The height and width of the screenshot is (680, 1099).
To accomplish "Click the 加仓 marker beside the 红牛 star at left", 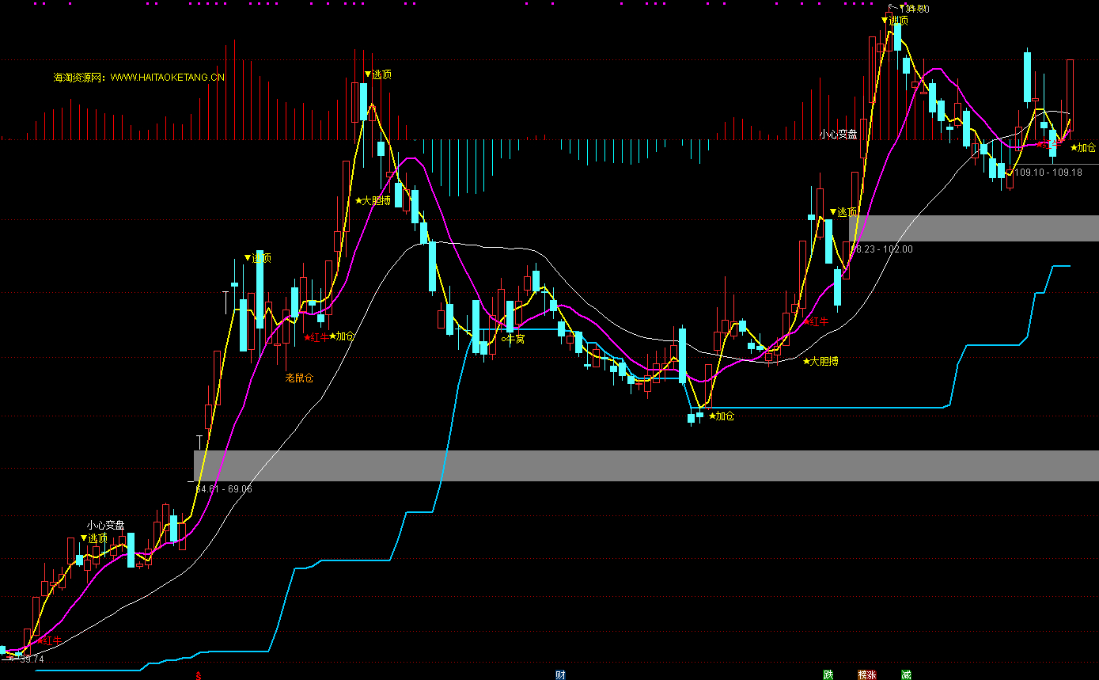I will pyautogui.click(x=342, y=336).
